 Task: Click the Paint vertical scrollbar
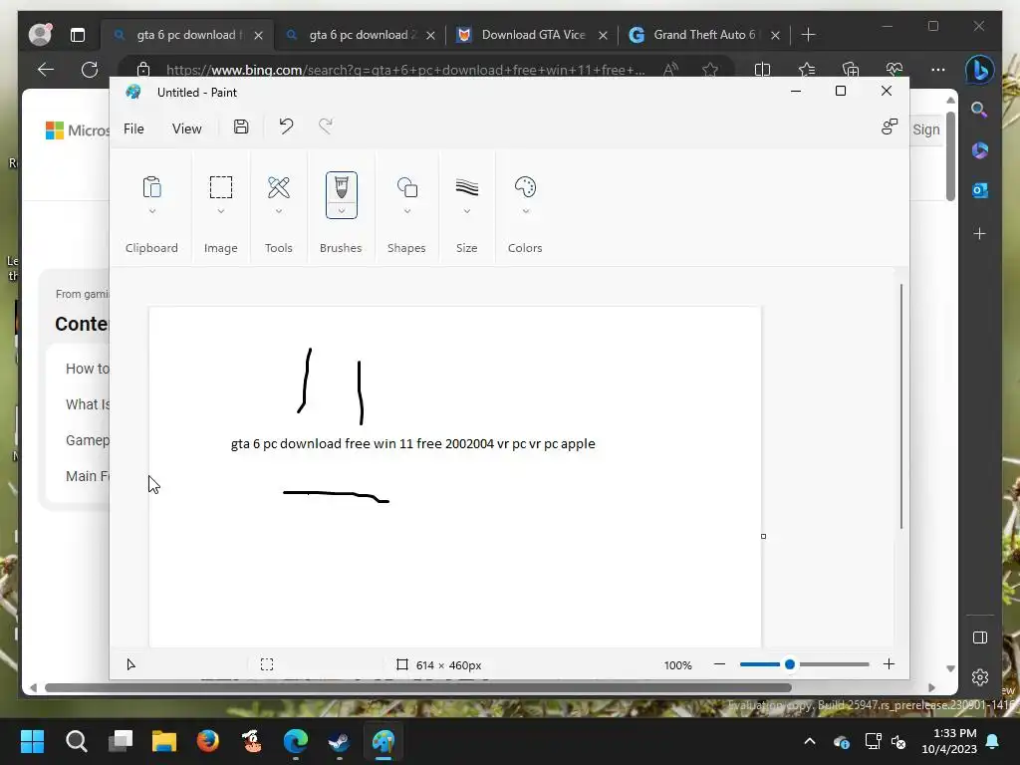(x=900, y=406)
